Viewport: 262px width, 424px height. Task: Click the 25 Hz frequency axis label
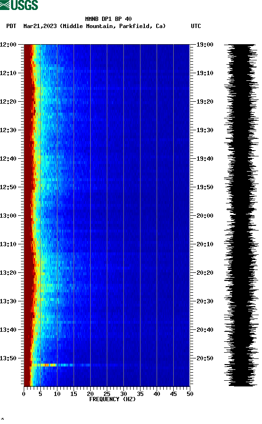[107, 394]
